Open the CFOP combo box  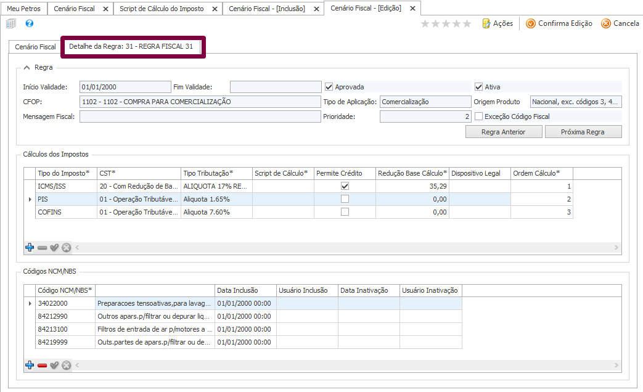[200, 102]
